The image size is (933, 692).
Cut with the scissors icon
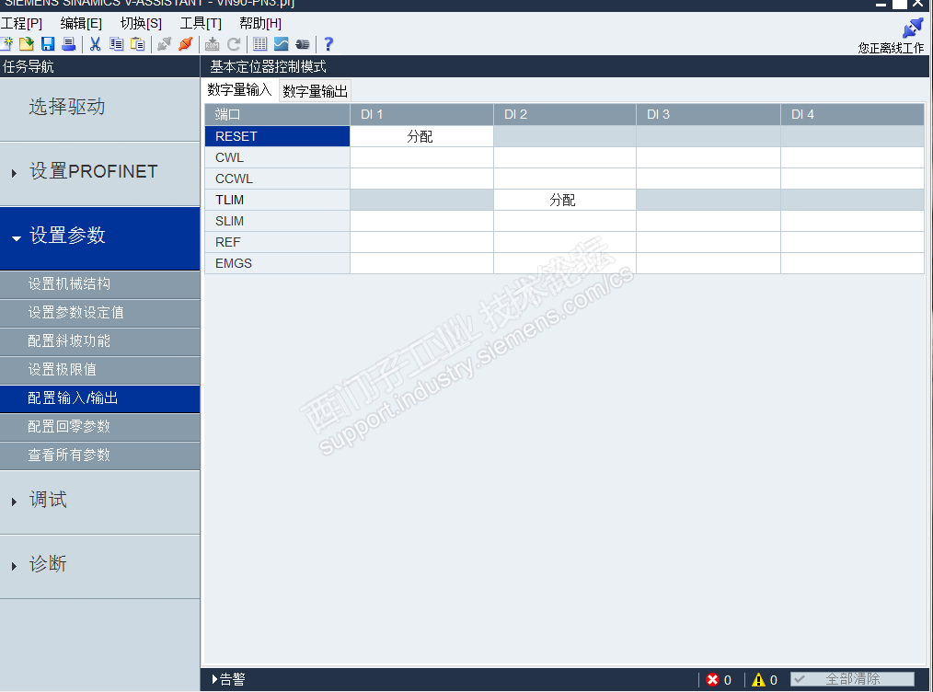(95, 44)
